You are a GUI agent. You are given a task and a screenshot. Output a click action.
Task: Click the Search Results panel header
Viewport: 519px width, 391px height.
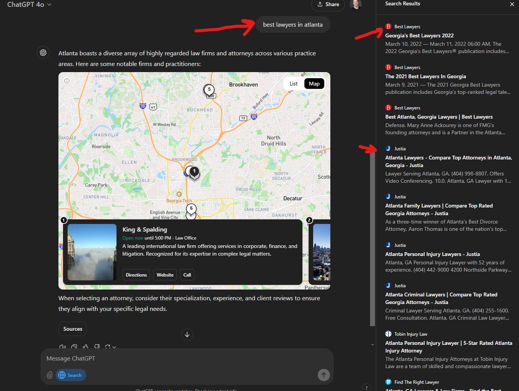(x=403, y=3)
